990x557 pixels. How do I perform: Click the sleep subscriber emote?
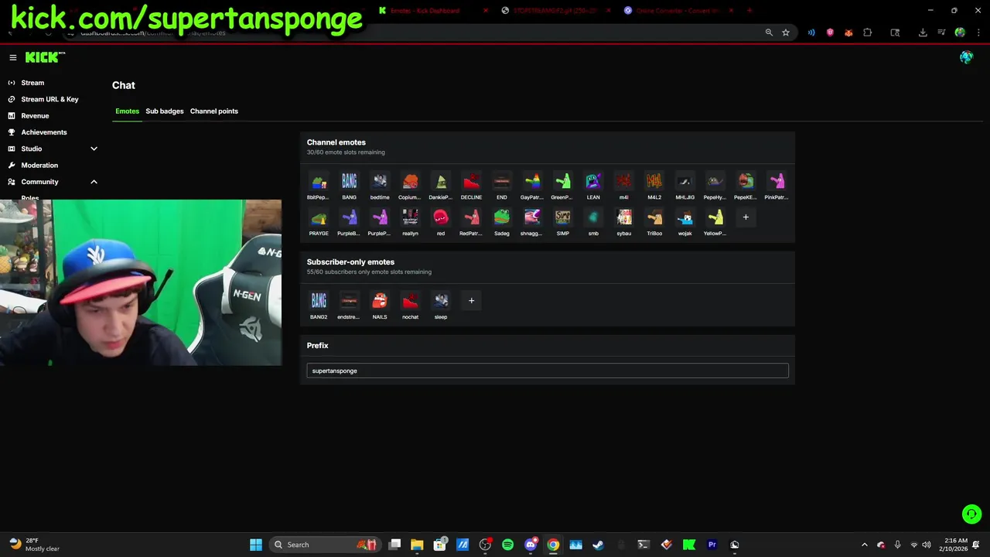pyautogui.click(x=441, y=301)
